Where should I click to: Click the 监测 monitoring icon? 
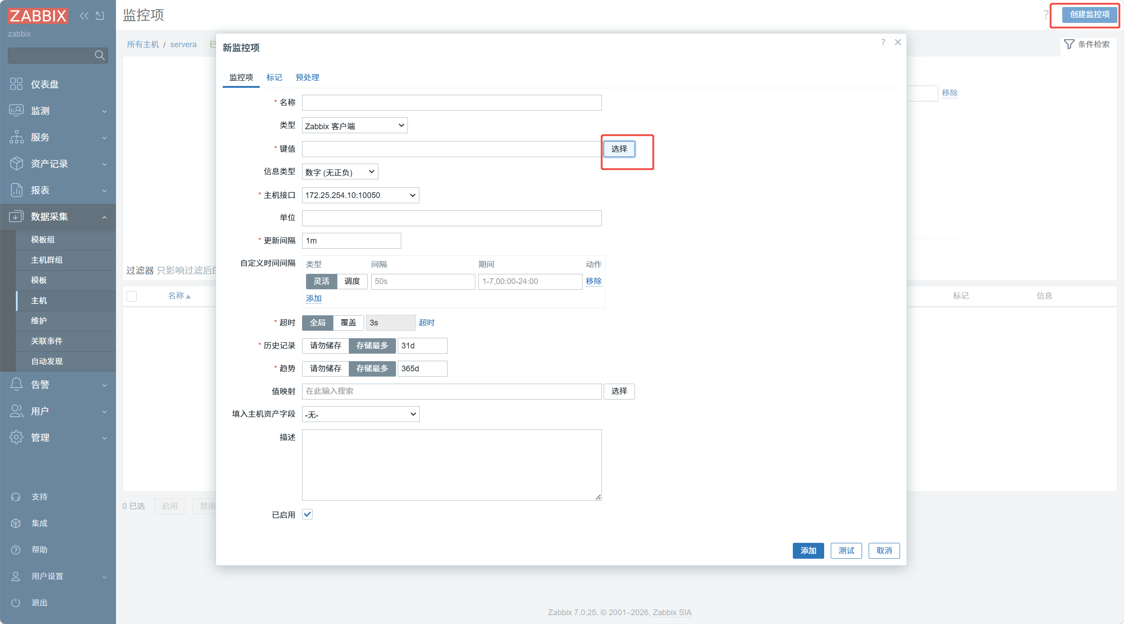coord(16,110)
